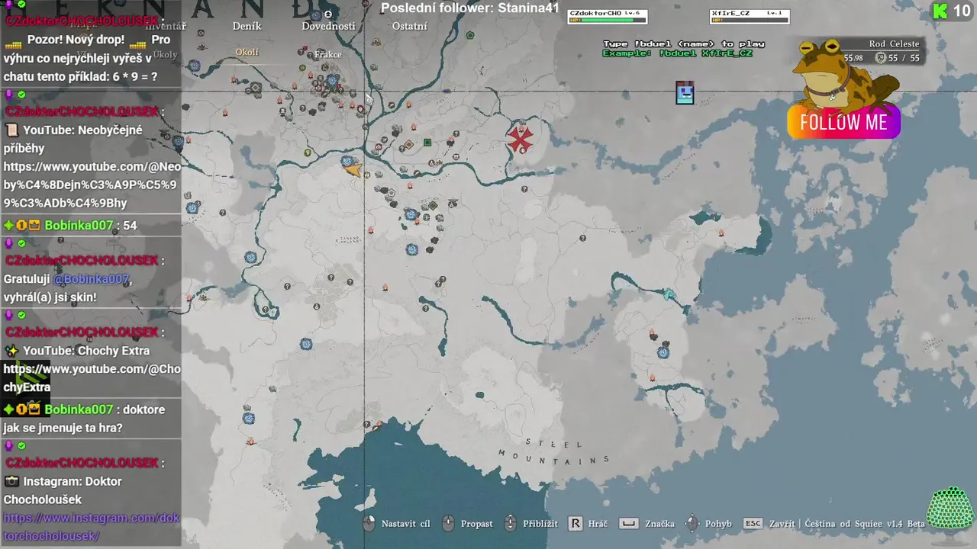Click the blue pixel face avatar

click(685, 93)
